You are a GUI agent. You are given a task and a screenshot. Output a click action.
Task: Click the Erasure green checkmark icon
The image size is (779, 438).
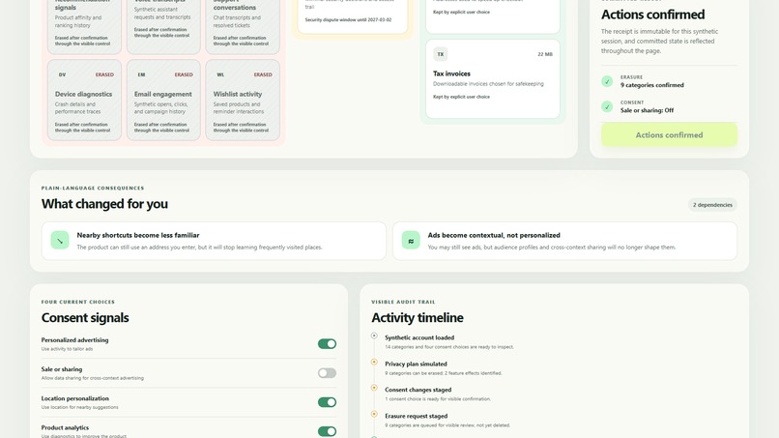[607, 81]
